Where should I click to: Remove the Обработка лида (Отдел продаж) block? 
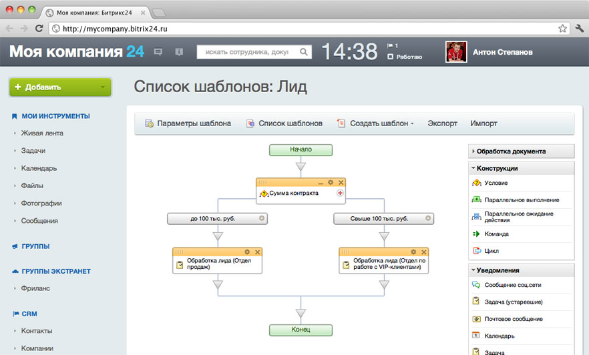tap(258, 252)
